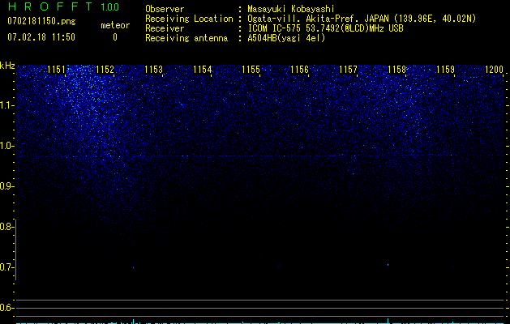Click the 1151 time marker

(56, 69)
